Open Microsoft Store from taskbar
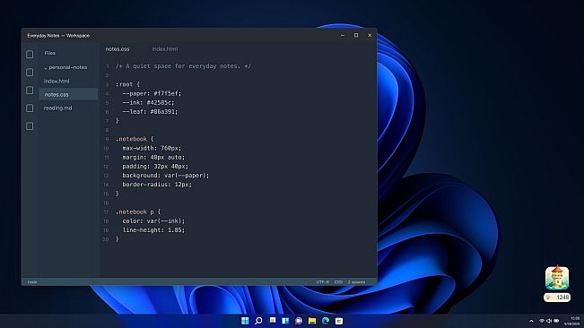 [339, 321]
